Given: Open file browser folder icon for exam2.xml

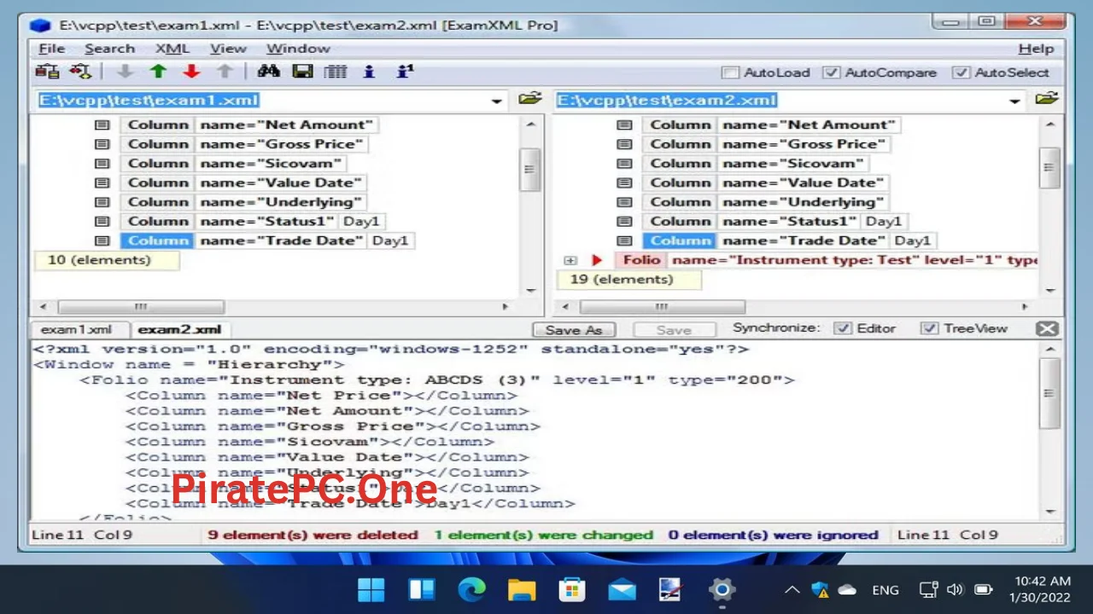Looking at the screenshot, I should coord(1047,99).
